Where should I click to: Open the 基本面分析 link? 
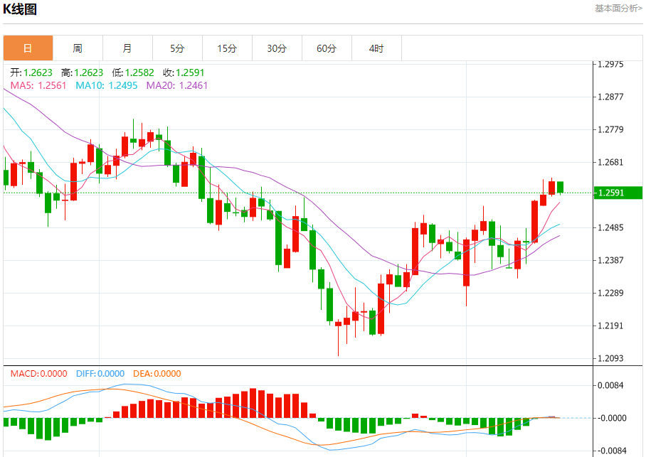tap(618, 9)
